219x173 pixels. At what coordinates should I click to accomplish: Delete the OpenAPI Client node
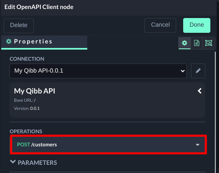pos(19,25)
